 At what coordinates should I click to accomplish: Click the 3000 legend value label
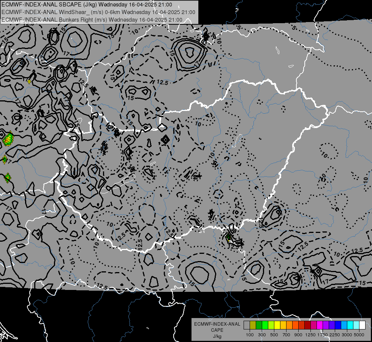347,335
